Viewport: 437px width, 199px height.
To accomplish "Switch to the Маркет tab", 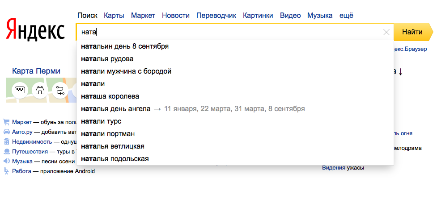I will click(x=143, y=15).
